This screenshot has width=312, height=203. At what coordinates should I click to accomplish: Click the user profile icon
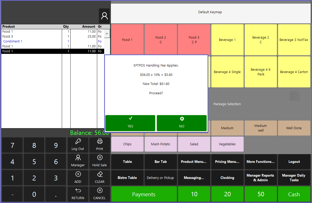point(104,16)
